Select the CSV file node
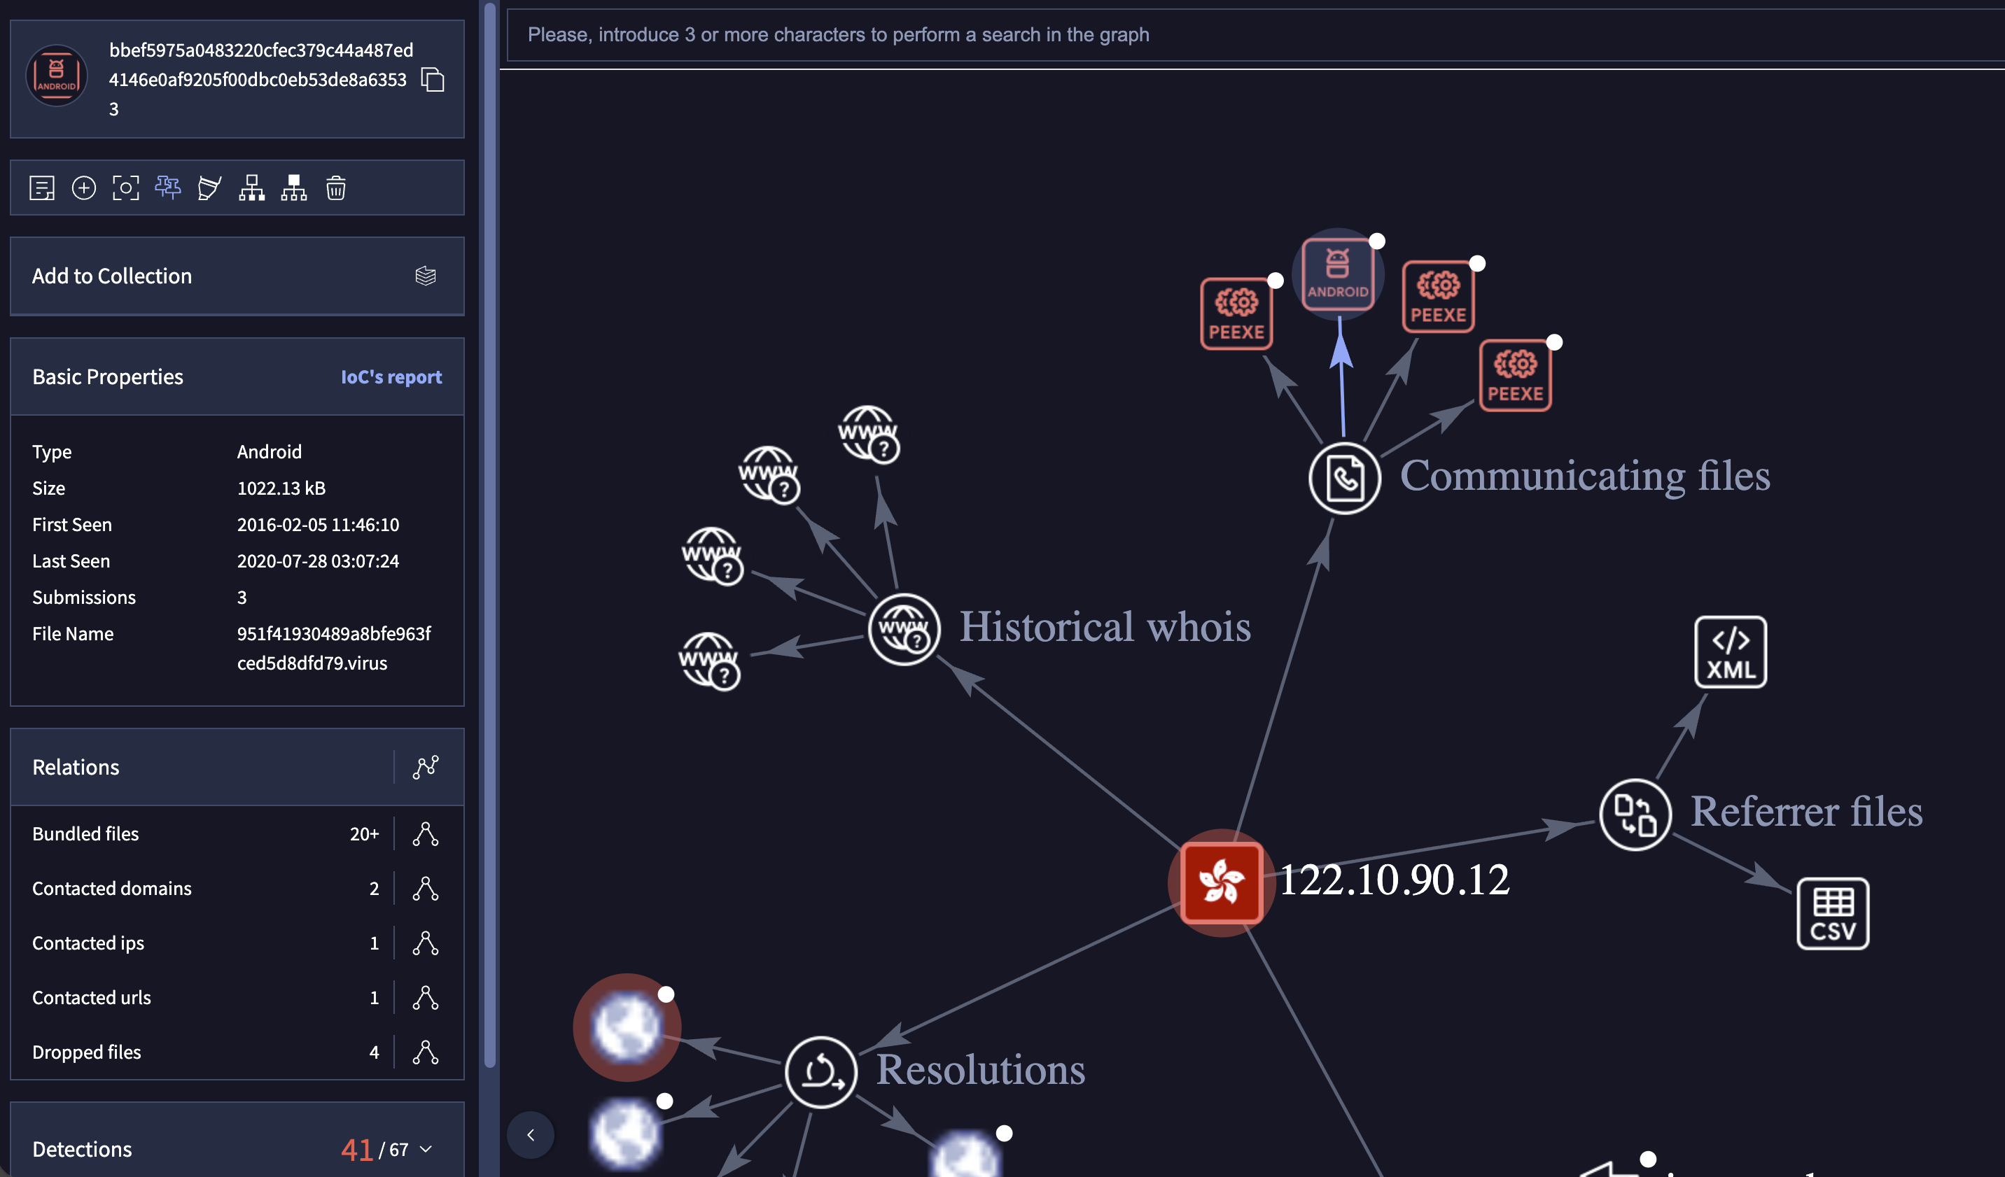The height and width of the screenshot is (1177, 2005). click(1833, 914)
